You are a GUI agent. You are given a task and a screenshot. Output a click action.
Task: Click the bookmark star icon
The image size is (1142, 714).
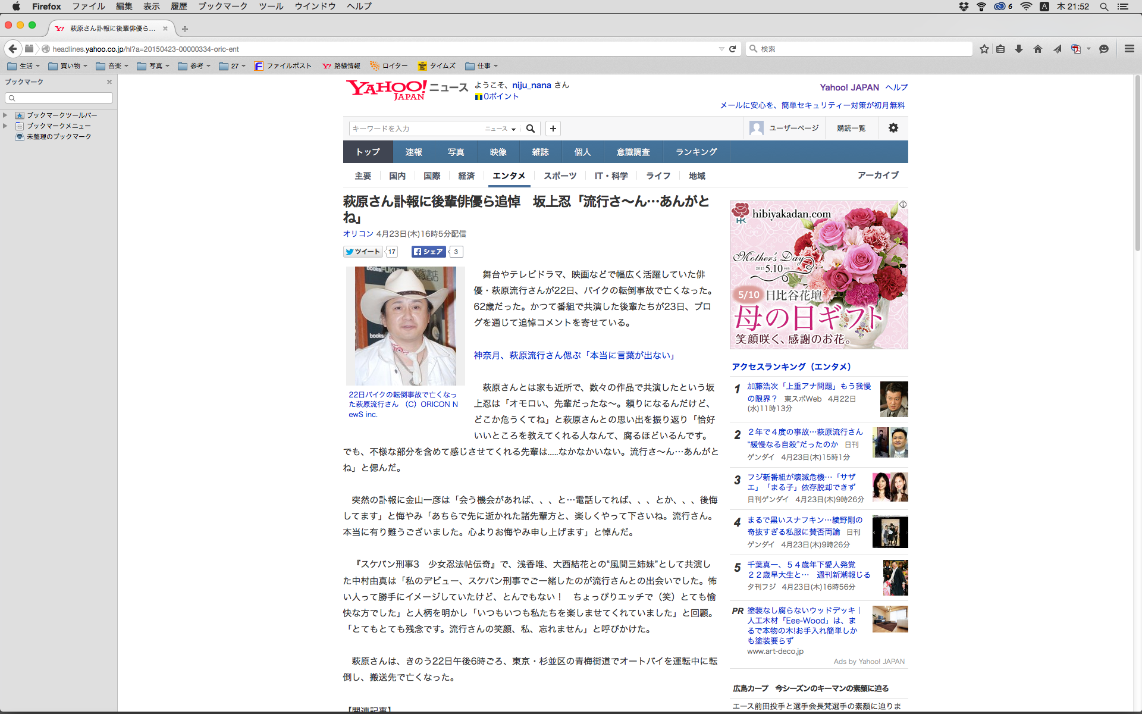coord(984,49)
